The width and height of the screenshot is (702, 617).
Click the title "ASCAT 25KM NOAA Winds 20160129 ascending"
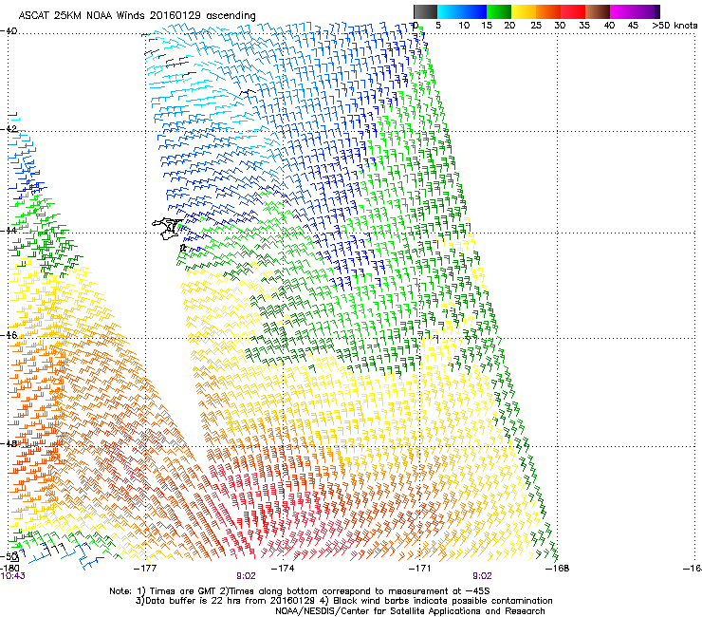137,15
